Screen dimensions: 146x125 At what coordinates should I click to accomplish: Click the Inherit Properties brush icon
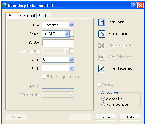tap(102, 69)
